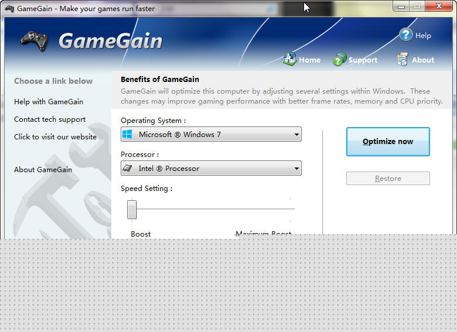Click the About document icon
Image resolution: width=457 pixels, height=332 pixels.
[403, 59]
